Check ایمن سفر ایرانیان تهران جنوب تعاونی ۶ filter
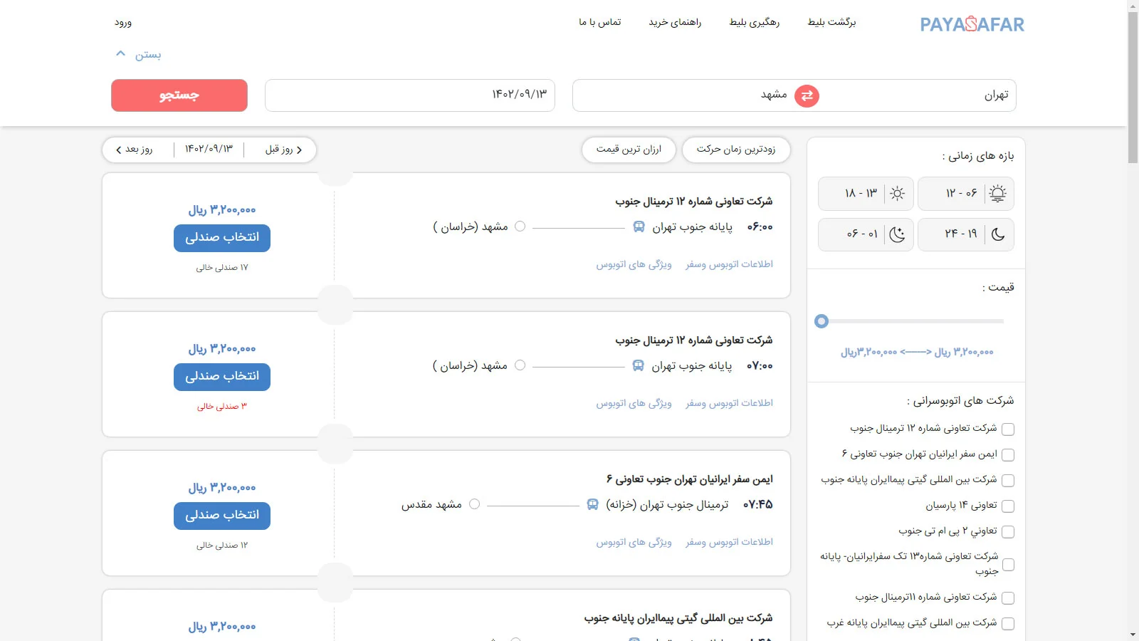 pyautogui.click(x=1008, y=455)
